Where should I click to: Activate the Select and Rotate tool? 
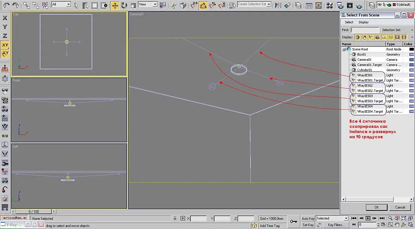(x=124, y=5)
